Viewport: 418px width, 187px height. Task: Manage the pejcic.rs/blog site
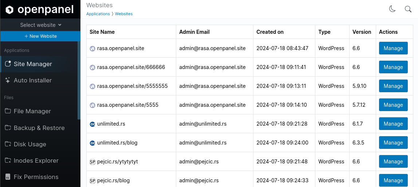point(393,180)
